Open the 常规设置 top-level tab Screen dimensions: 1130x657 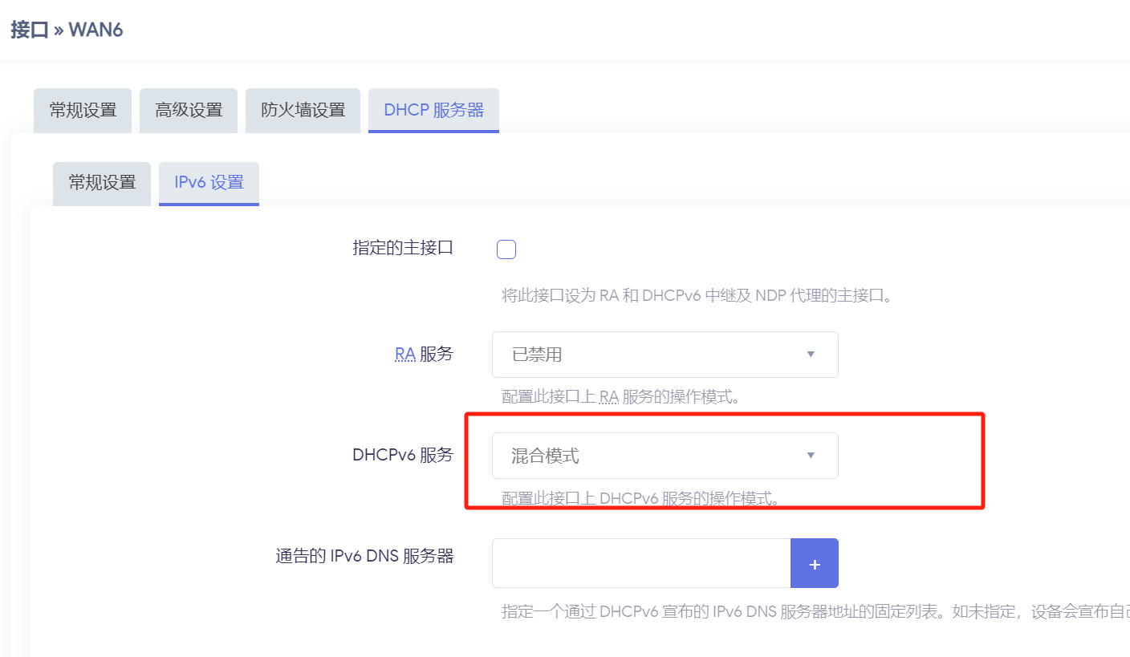(x=83, y=111)
